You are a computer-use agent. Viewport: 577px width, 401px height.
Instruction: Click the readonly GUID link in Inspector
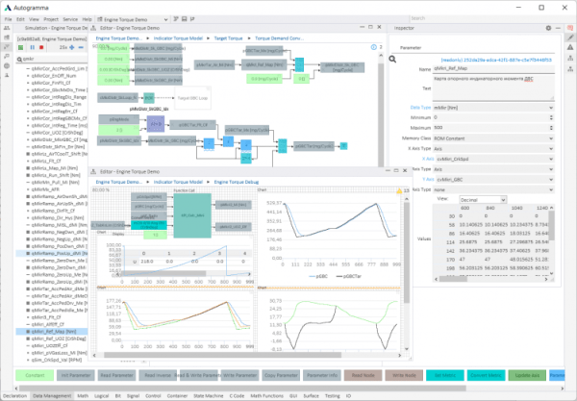coord(496,60)
